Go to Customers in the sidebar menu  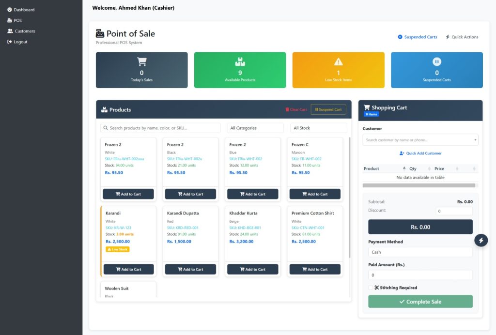[x=24, y=31]
